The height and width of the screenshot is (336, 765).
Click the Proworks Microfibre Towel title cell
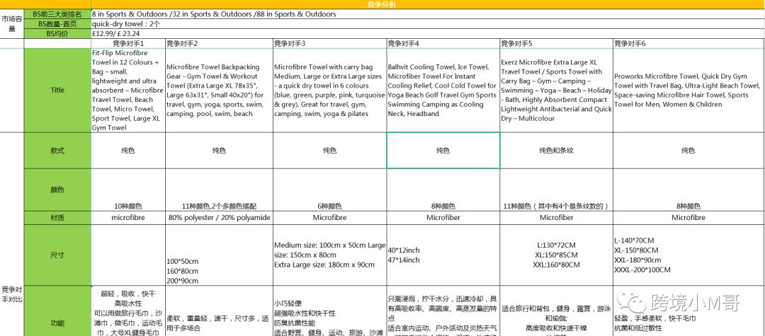(688, 90)
